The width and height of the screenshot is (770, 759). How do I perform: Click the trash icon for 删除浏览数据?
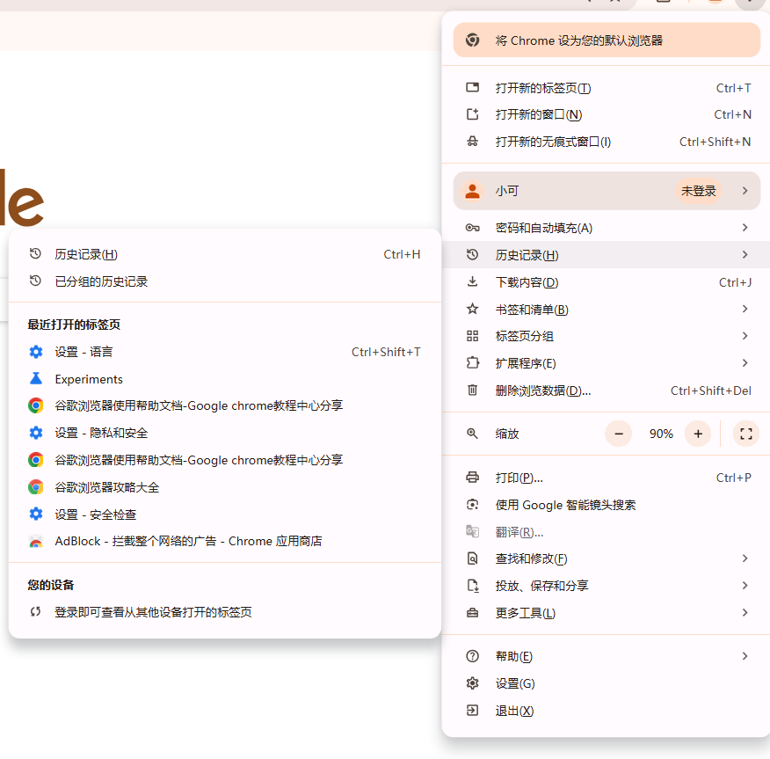[472, 390]
